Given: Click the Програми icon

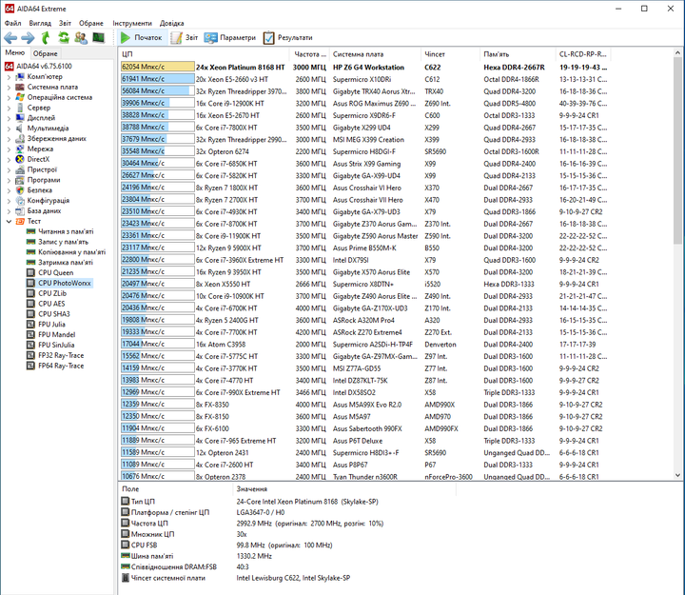Looking at the screenshot, I should (20, 180).
